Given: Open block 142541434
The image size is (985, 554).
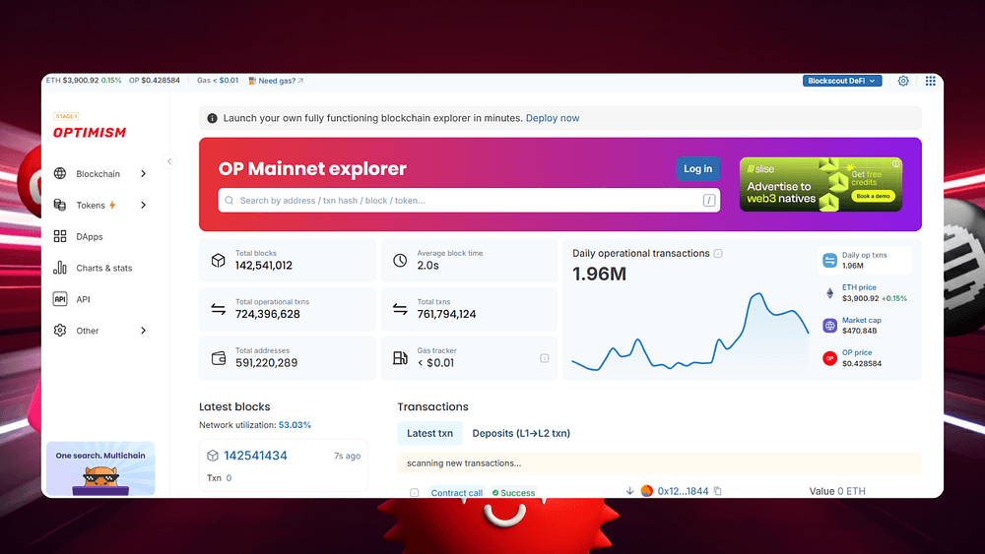Looking at the screenshot, I should (255, 457).
